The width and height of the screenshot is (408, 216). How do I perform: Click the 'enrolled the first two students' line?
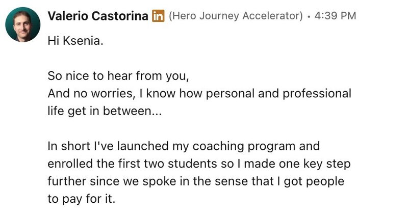(x=199, y=164)
